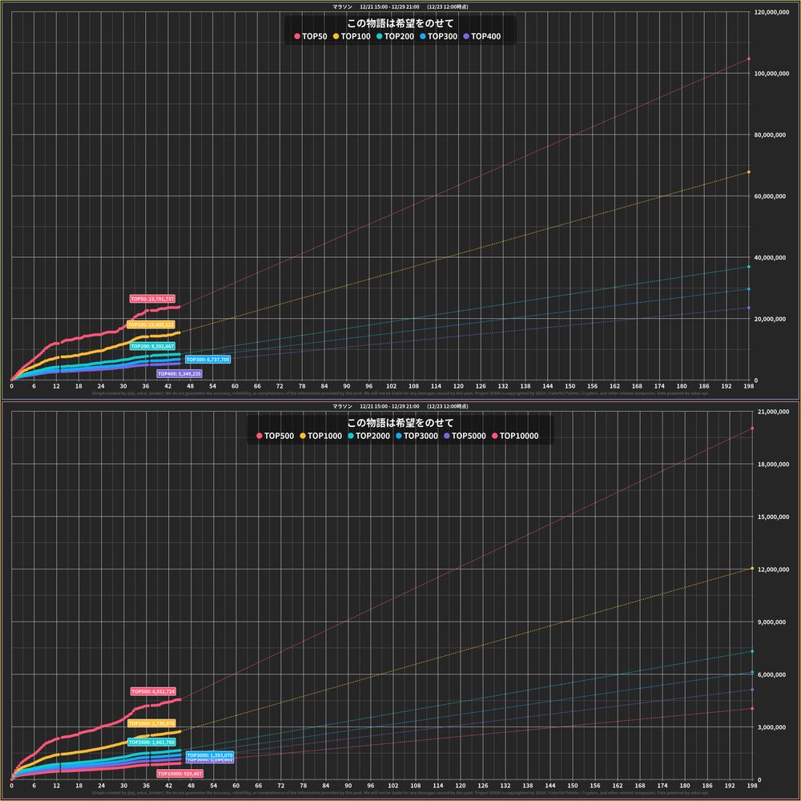Screen dimensions: 801x801
Task: Click the TOP200: 8,392,667 data label
Action: tap(152, 346)
